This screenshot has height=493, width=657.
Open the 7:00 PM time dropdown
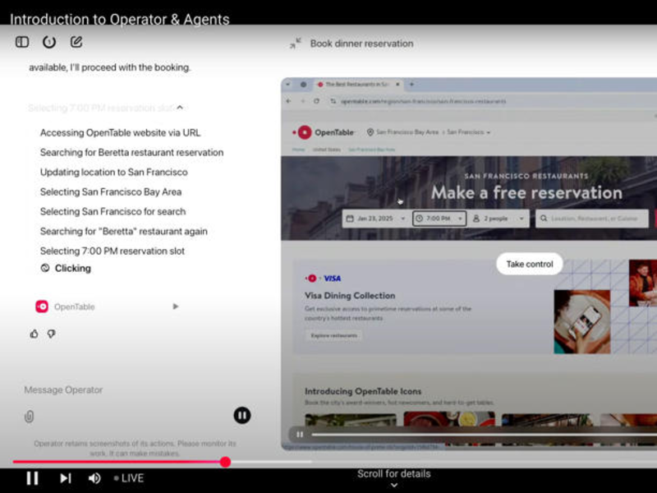[439, 219]
